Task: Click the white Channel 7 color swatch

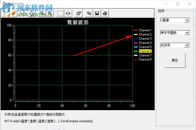Action: point(136,55)
